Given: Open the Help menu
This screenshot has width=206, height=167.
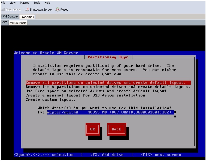Looking at the screenshot, I should 47,3.
